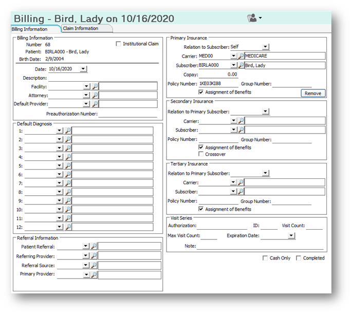Expand the billing Date dropdown
This screenshot has width=353, height=315.
tap(83, 69)
